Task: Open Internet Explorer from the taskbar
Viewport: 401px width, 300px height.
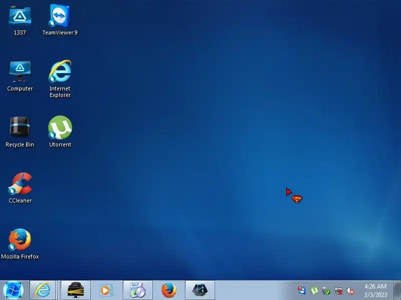Action: point(43,290)
